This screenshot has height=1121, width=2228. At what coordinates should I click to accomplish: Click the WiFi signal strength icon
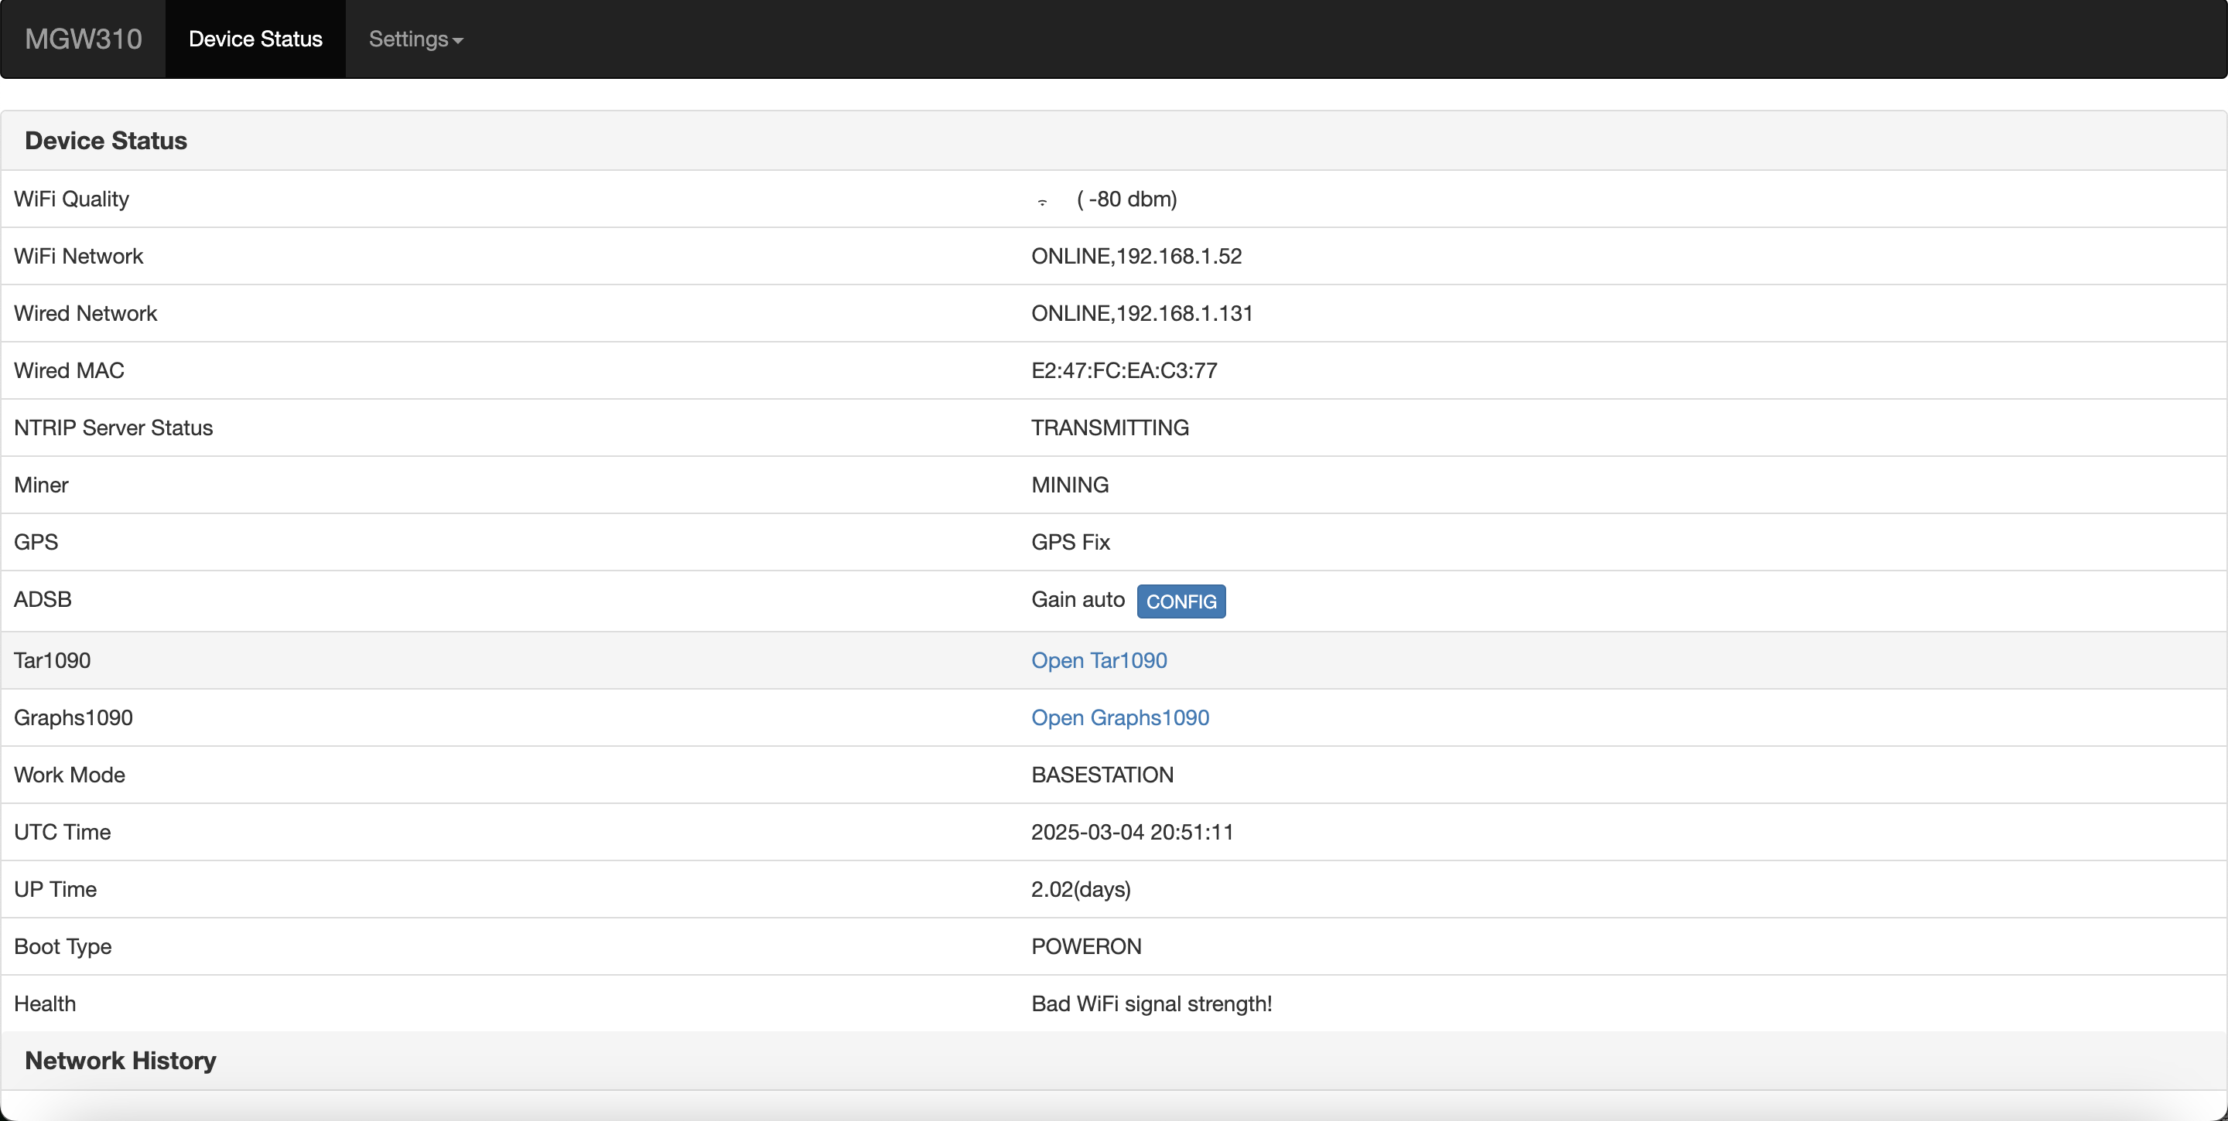1042,201
